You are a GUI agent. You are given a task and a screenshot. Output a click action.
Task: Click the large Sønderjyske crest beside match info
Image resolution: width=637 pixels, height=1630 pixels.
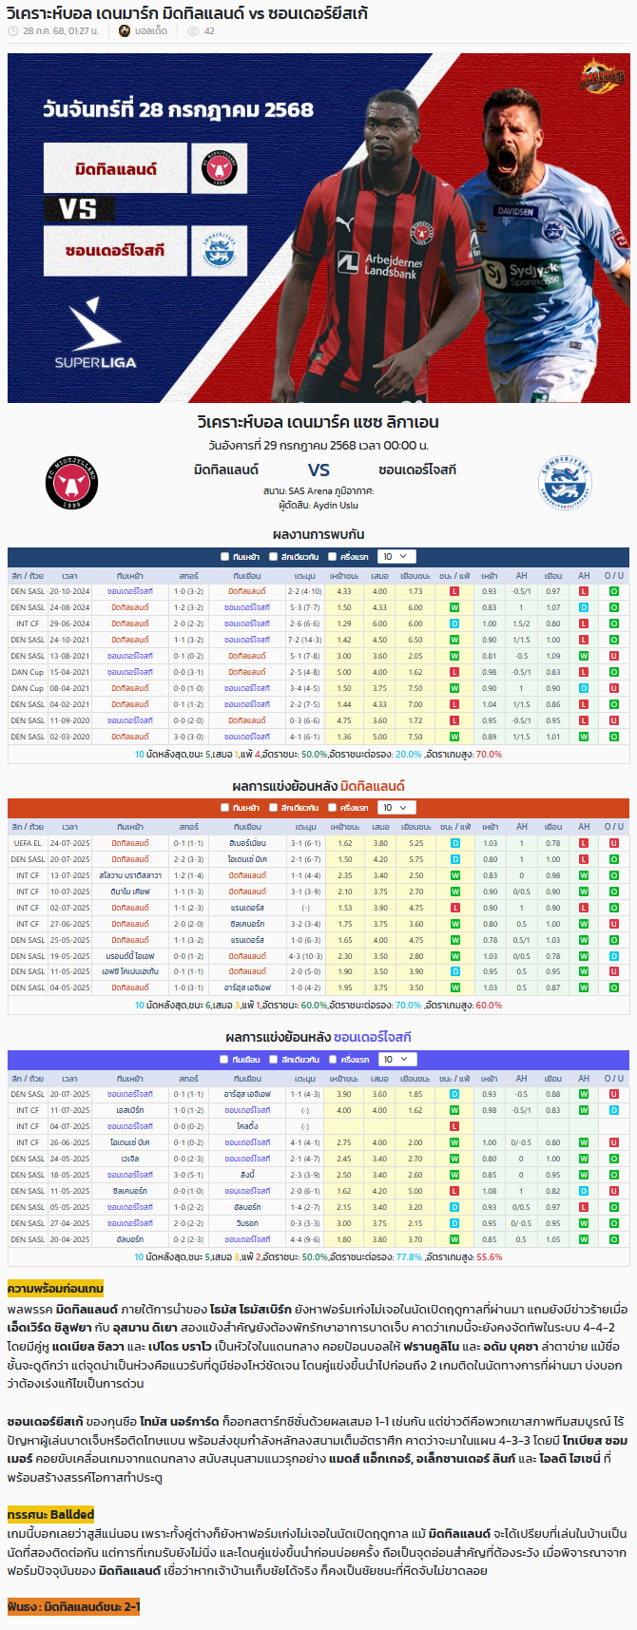tap(565, 483)
